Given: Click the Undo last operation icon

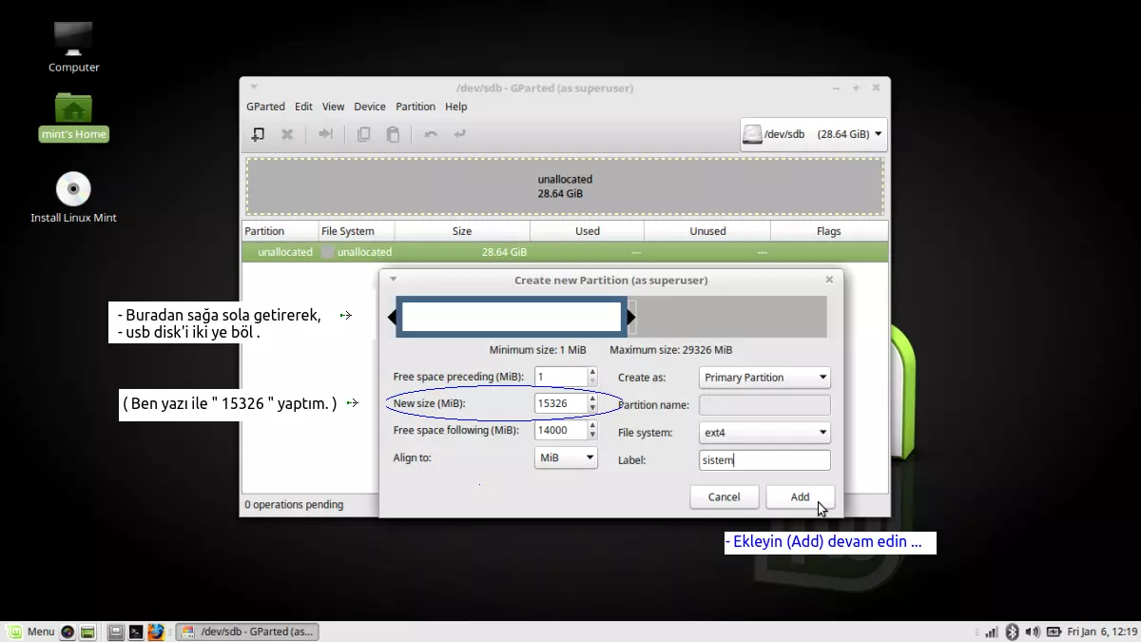Looking at the screenshot, I should point(431,135).
